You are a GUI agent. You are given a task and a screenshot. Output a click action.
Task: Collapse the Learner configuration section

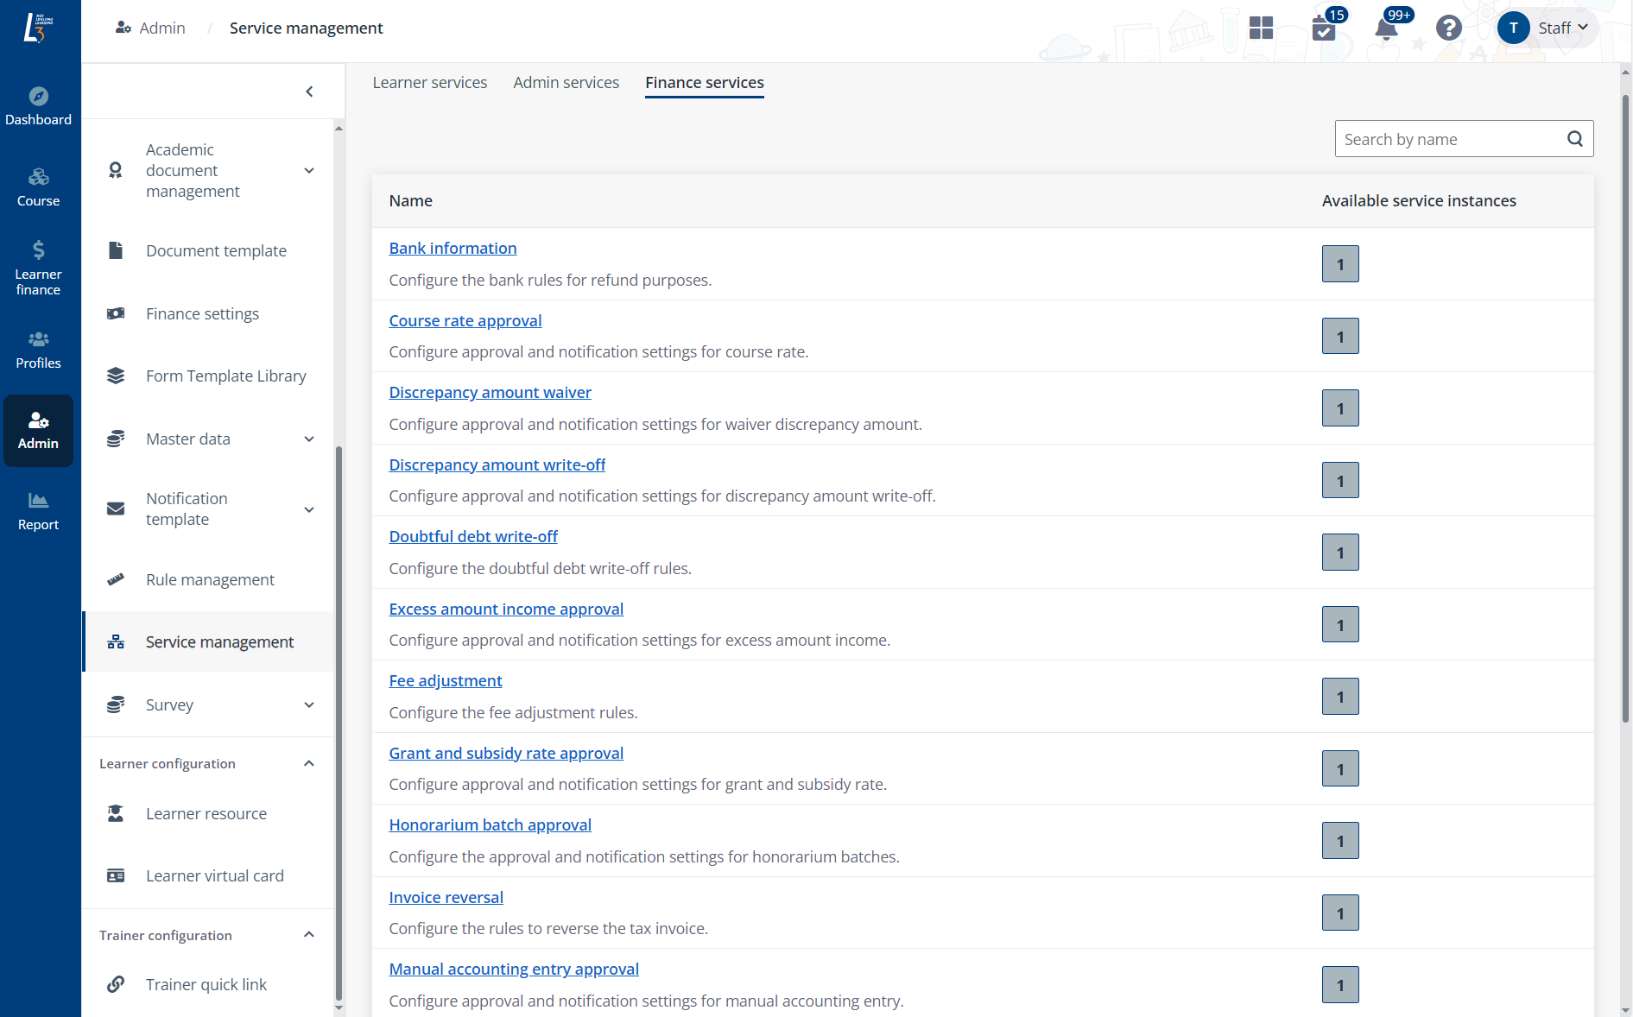[309, 764]
